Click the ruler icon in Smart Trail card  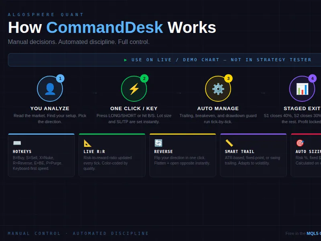pos(229,143)
